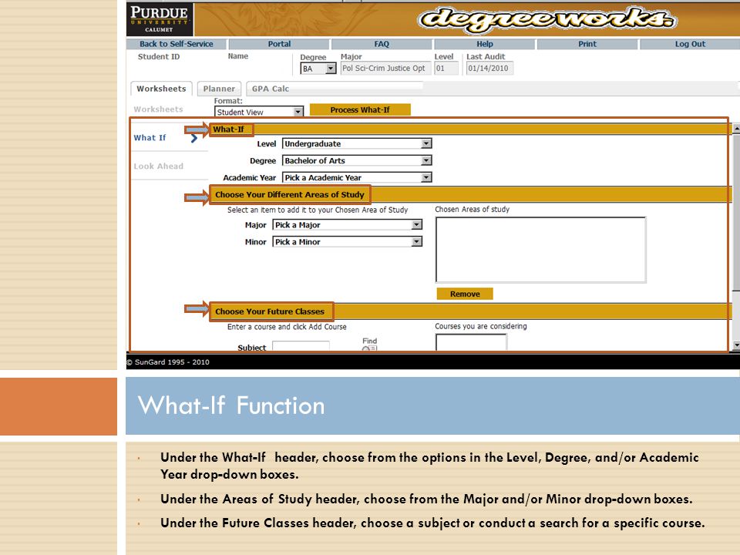
Task: Click the Purdue University Calumet logo
Action: pyautogui.click(x=160, y=18)
